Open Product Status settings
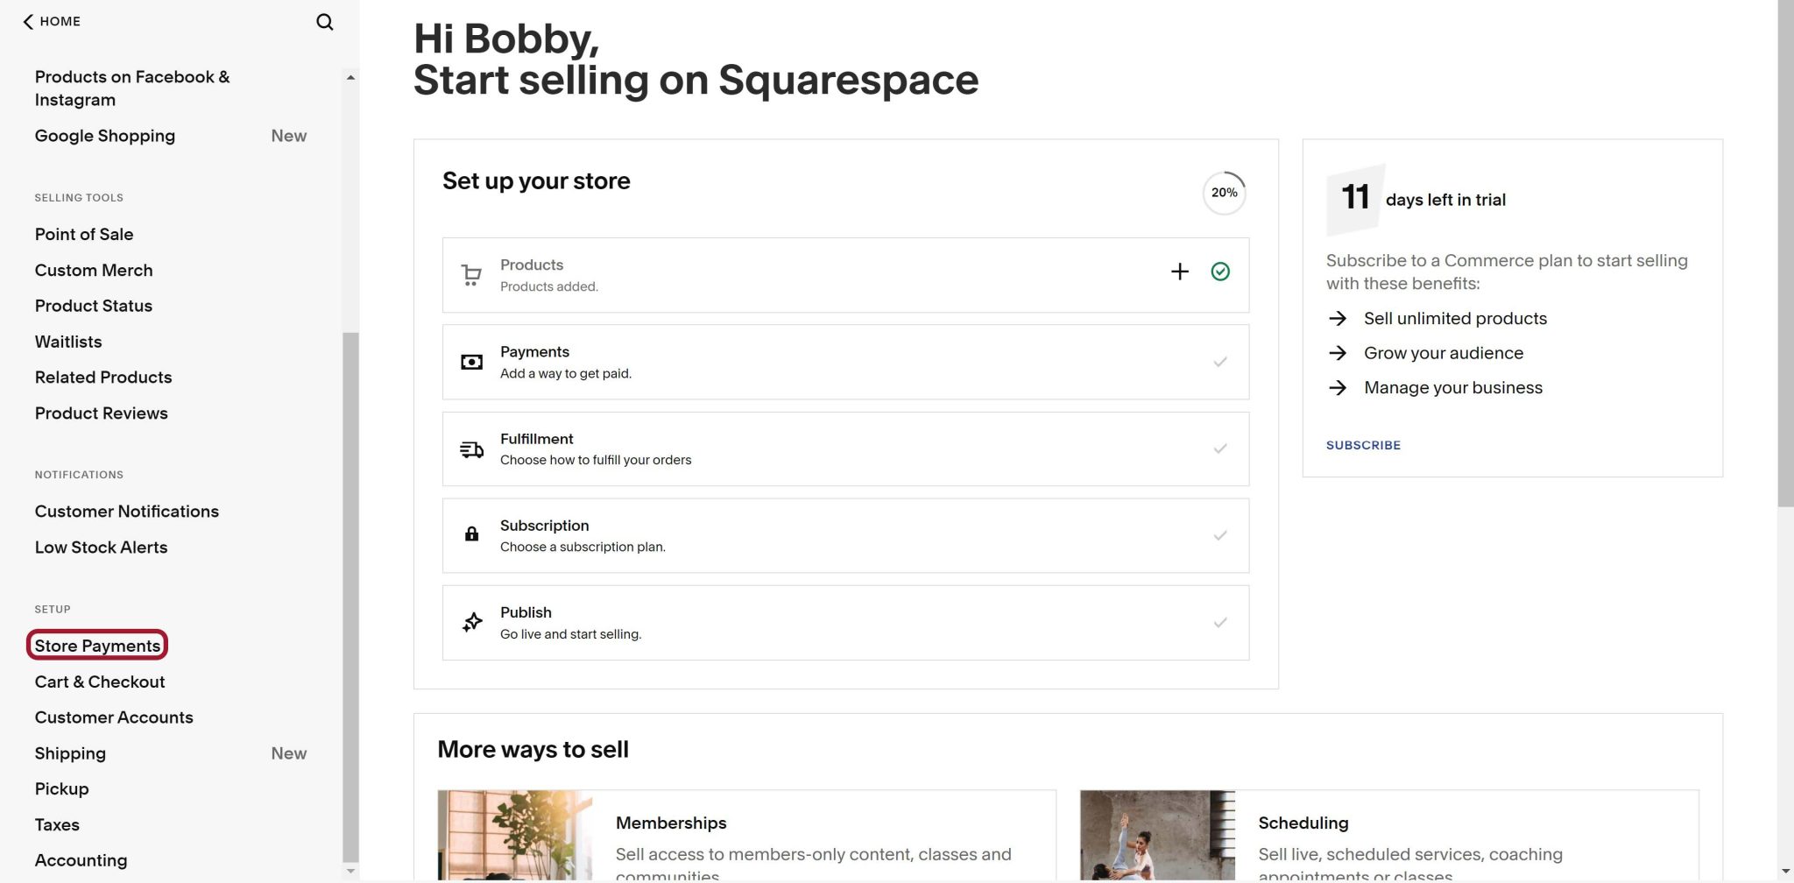1794x883 pixels. tap(94, 306)
